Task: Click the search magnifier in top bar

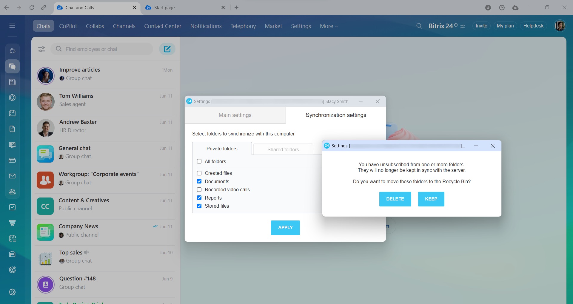Action: tap(419, 26)
